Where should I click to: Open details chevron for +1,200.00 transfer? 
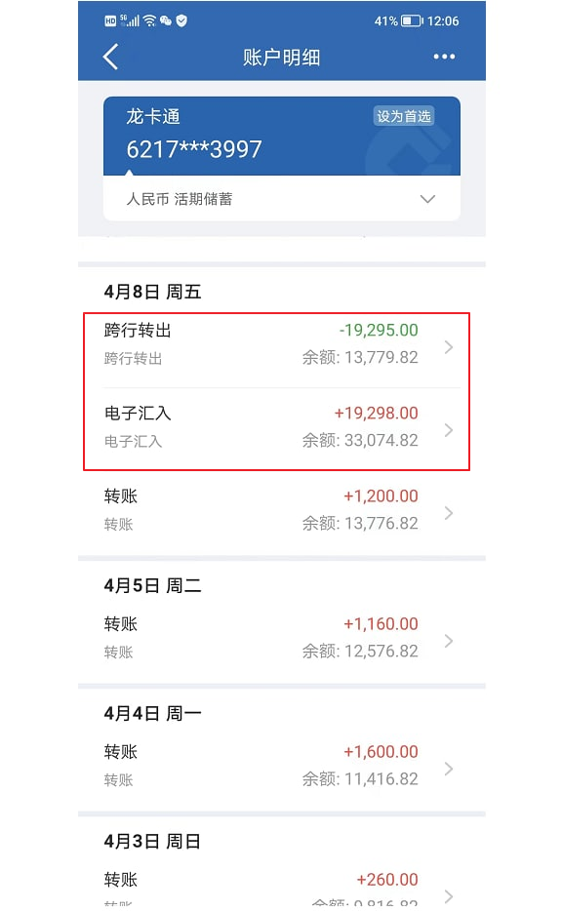448,513
